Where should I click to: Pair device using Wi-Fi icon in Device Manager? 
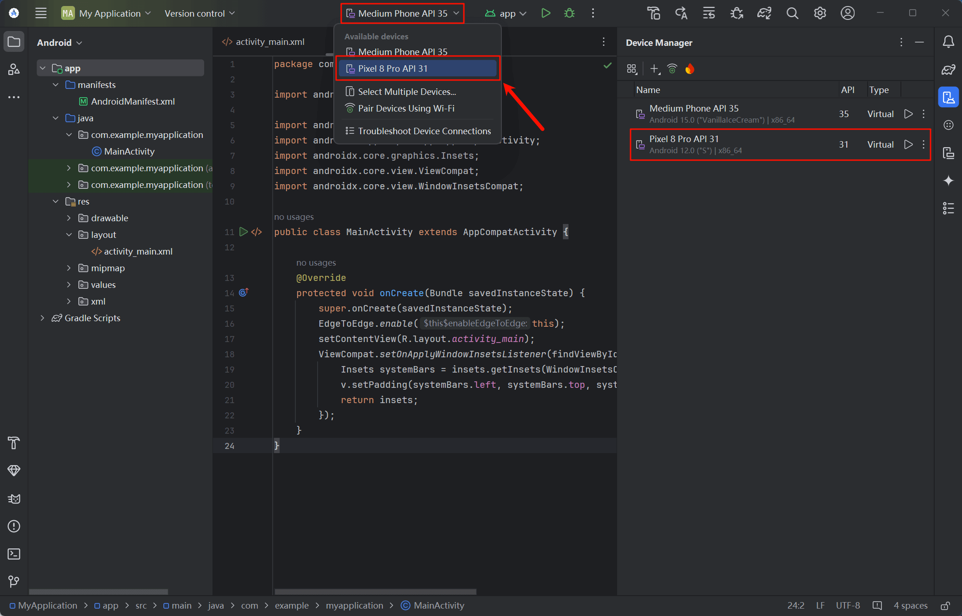672,69
